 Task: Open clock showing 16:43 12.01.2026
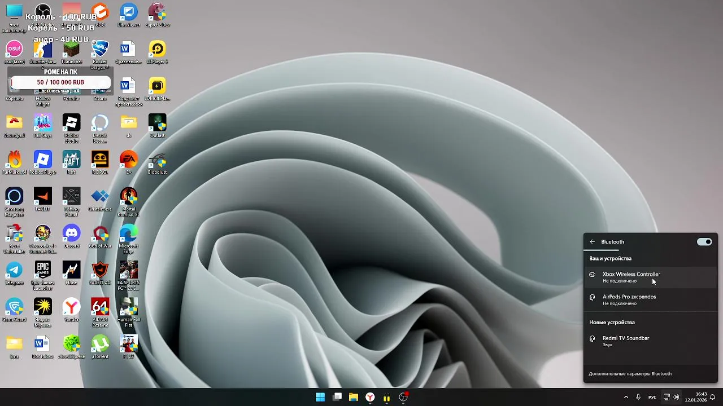click(695, 397)
